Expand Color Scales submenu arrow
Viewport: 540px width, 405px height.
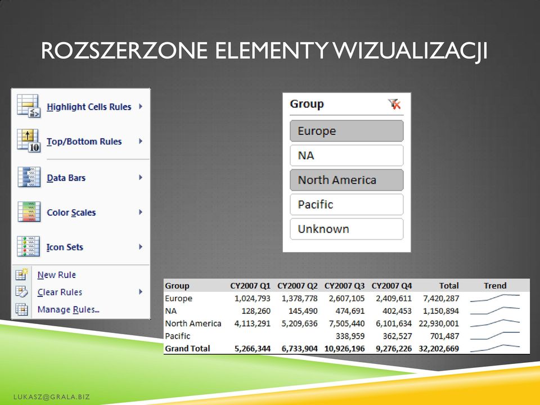[141, 212]
